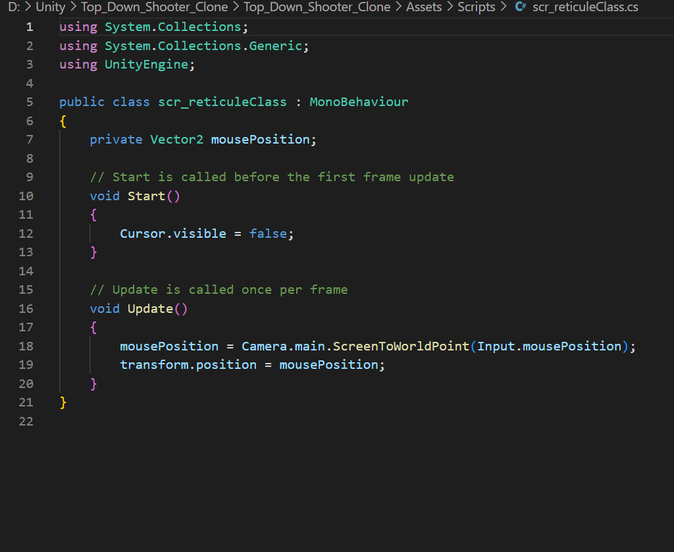Click the first Top_Down_Shooter_Clone breadcrumb segment

[x=154, y=8]
